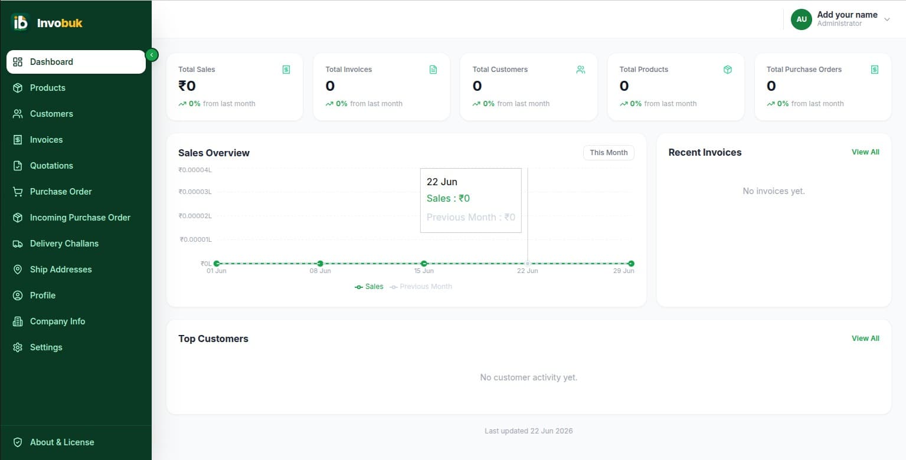Click the 29 Jun data point on chart
The width and height of the screenshot is (906, 460).
click(631, 264)
